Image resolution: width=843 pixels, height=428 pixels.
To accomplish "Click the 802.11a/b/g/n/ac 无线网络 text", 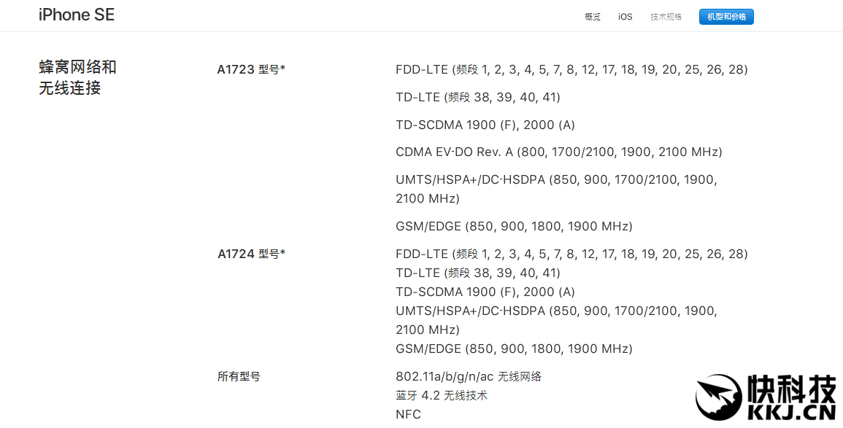I will coord(469,377).
